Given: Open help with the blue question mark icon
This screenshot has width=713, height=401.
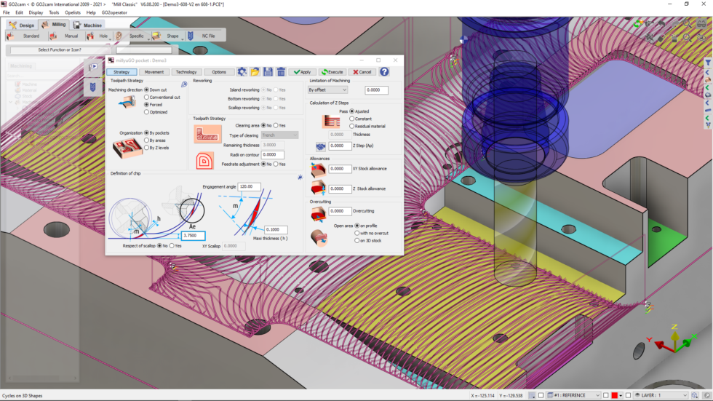Looking at the screenshot, I should (x=384, y=72).
